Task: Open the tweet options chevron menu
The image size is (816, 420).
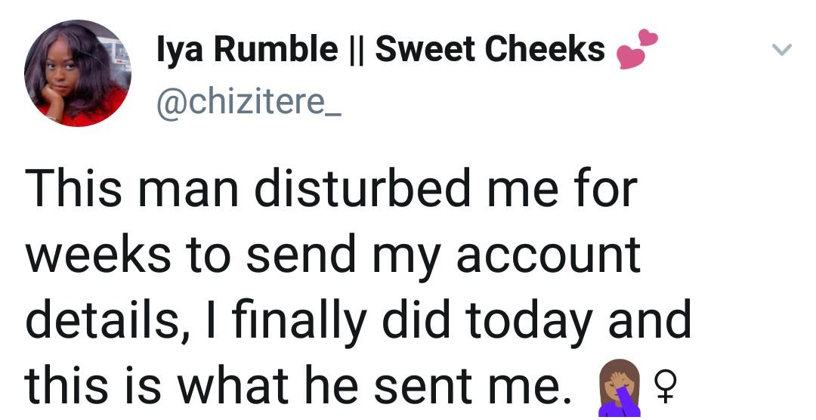Action: click(x=781, y=51)
